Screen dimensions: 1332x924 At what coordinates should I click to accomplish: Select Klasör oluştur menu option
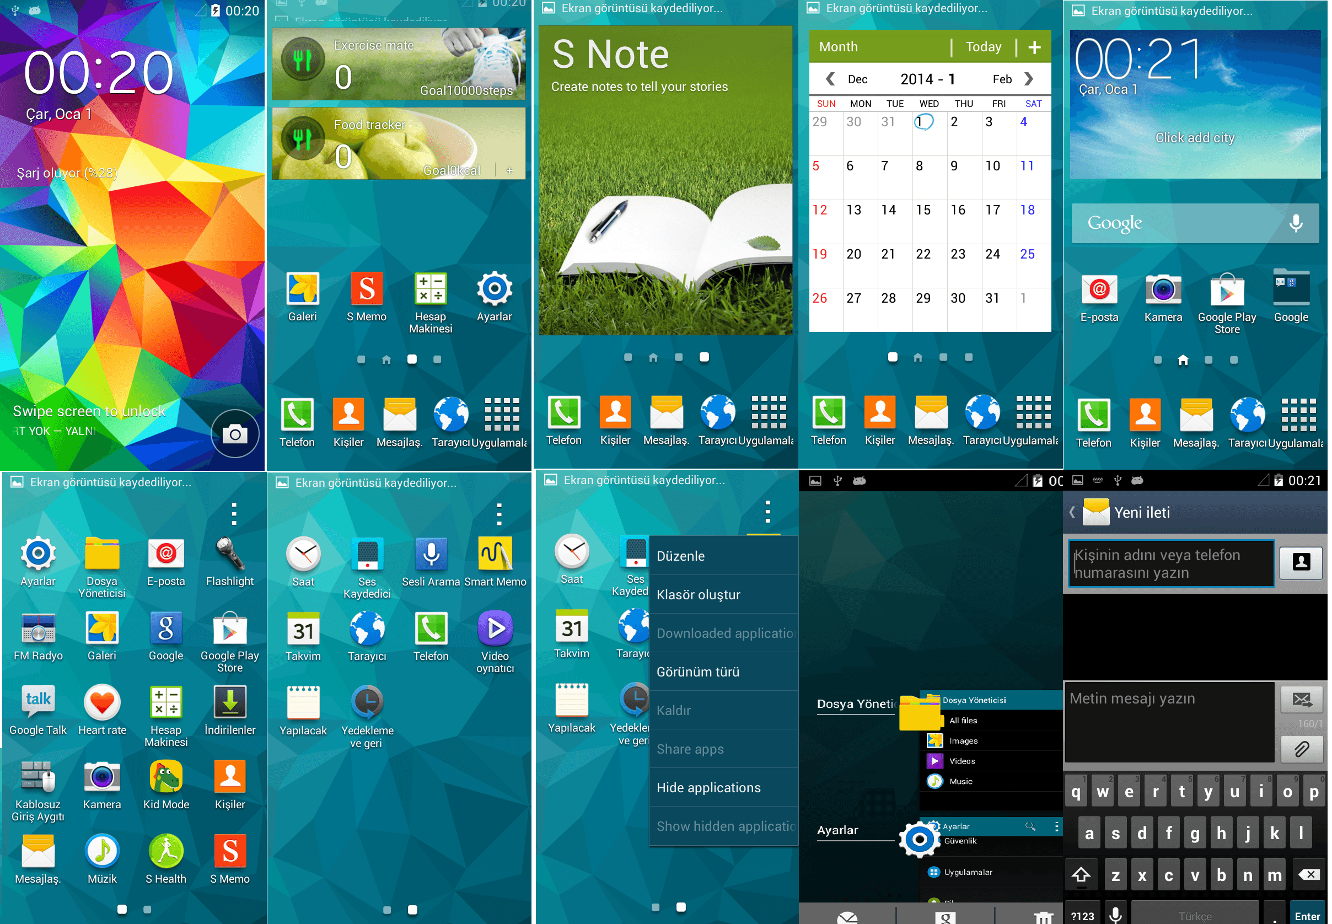[x=699, y=595]
